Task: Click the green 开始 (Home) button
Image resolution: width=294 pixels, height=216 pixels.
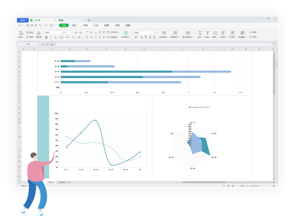Action: coord(64,25)
